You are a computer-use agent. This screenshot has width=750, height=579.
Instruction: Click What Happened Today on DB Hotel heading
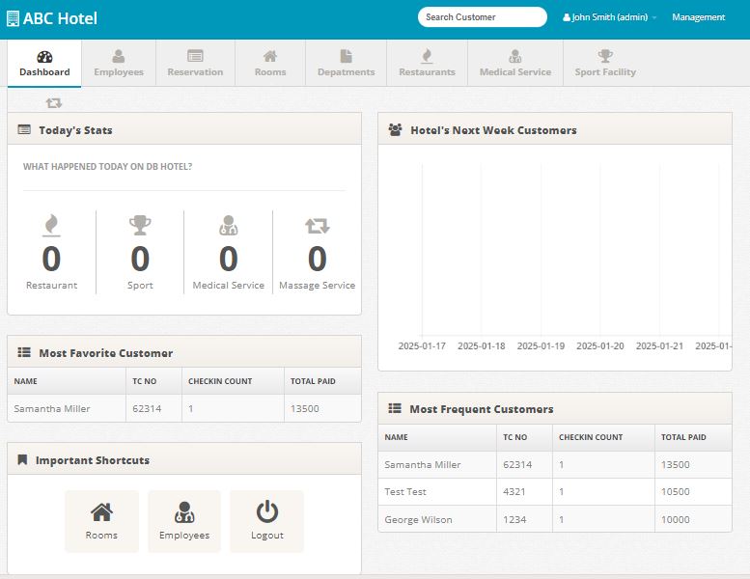107,166
